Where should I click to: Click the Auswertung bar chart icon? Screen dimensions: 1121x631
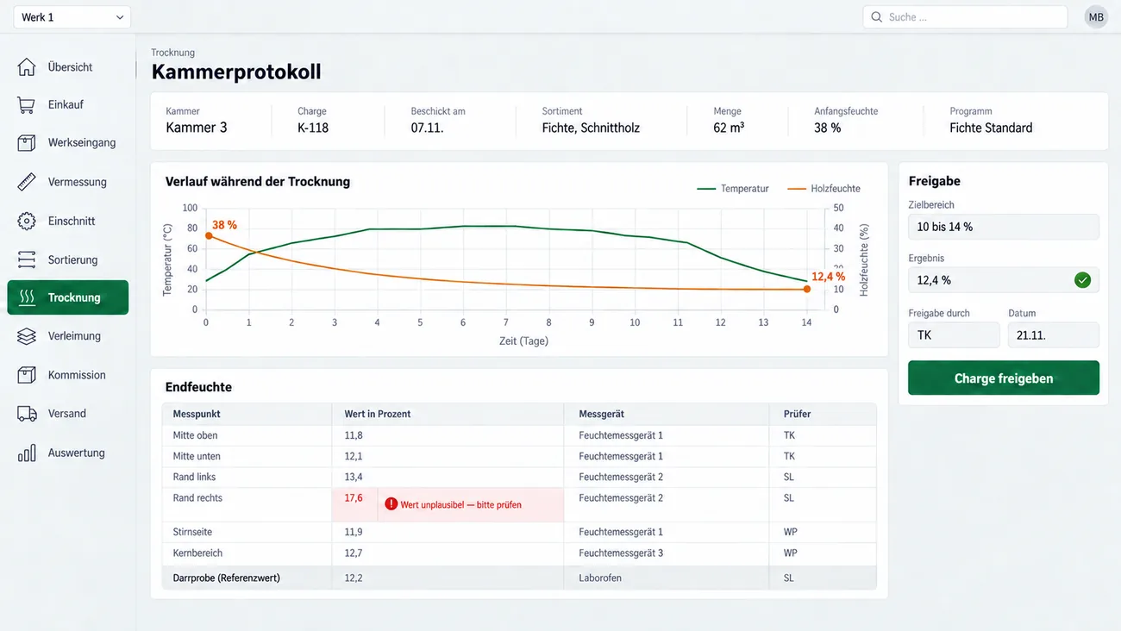click(x=27, y=453)
